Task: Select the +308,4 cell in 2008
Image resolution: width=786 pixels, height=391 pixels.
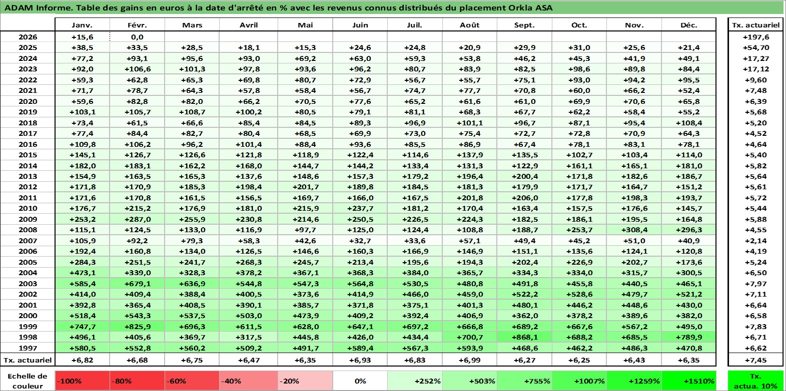Action: click(634, 230)
